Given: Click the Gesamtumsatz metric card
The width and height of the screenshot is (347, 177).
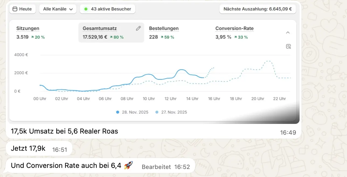Looking at the screenshot, I should pos(111,32).
